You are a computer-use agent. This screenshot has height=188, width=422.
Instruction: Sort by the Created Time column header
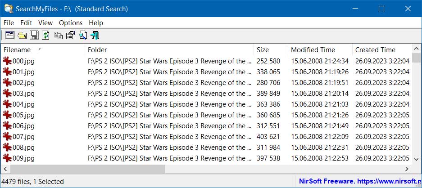point(382,50)
